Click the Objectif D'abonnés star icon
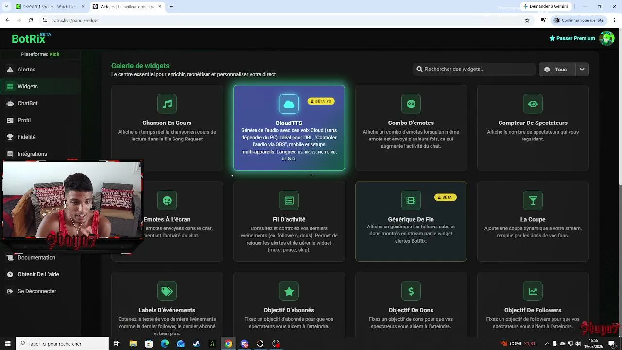The width and height of the screenshot is (622, 350). pos(289,291)
